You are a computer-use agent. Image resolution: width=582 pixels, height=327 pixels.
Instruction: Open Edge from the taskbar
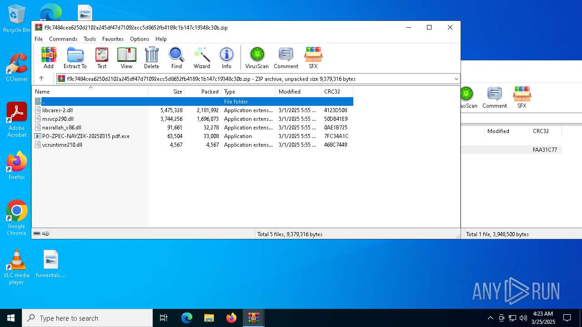point(187,318)
